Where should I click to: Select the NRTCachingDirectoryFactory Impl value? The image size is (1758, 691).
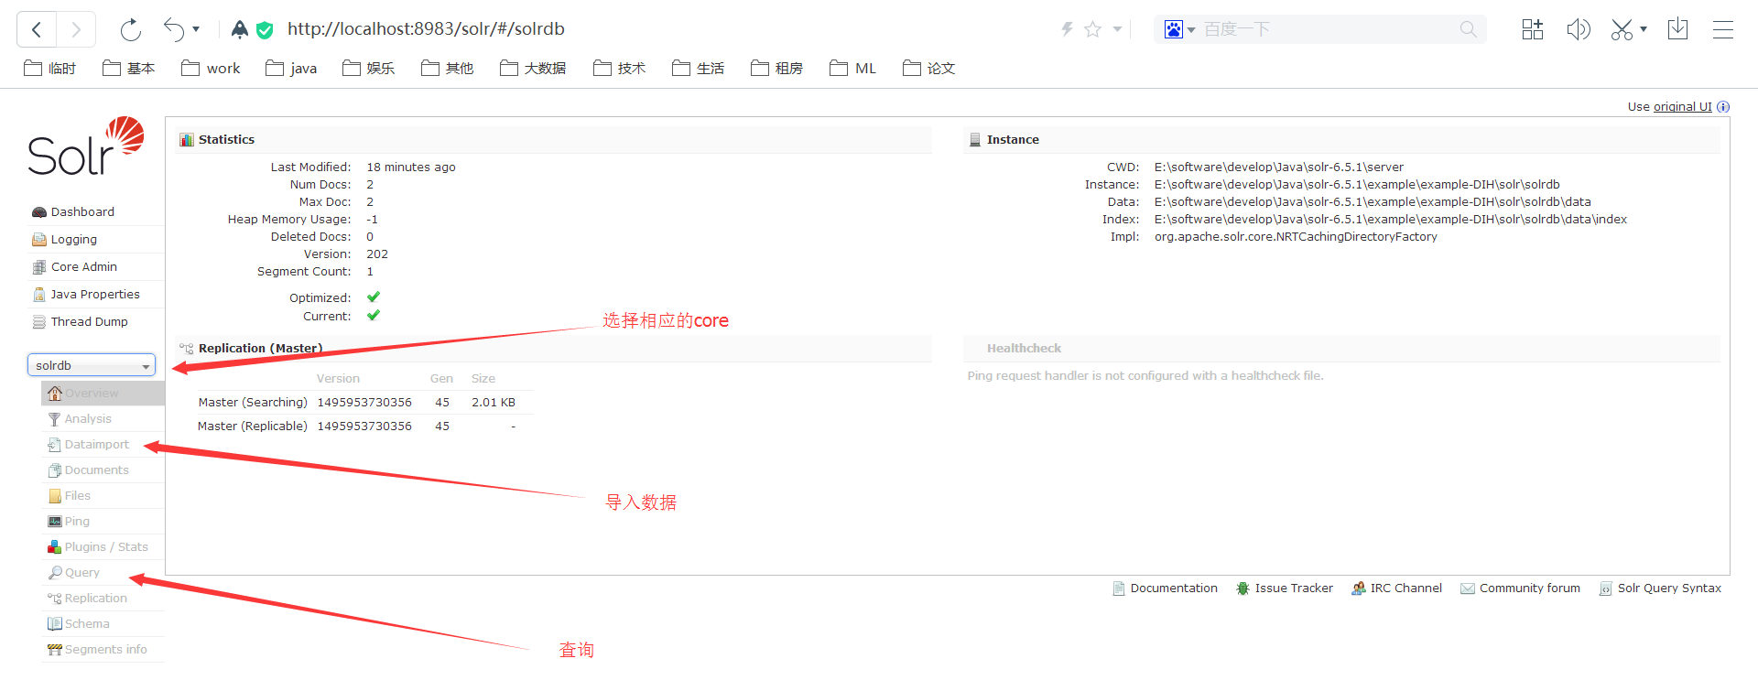click(x=1296, y=237)
